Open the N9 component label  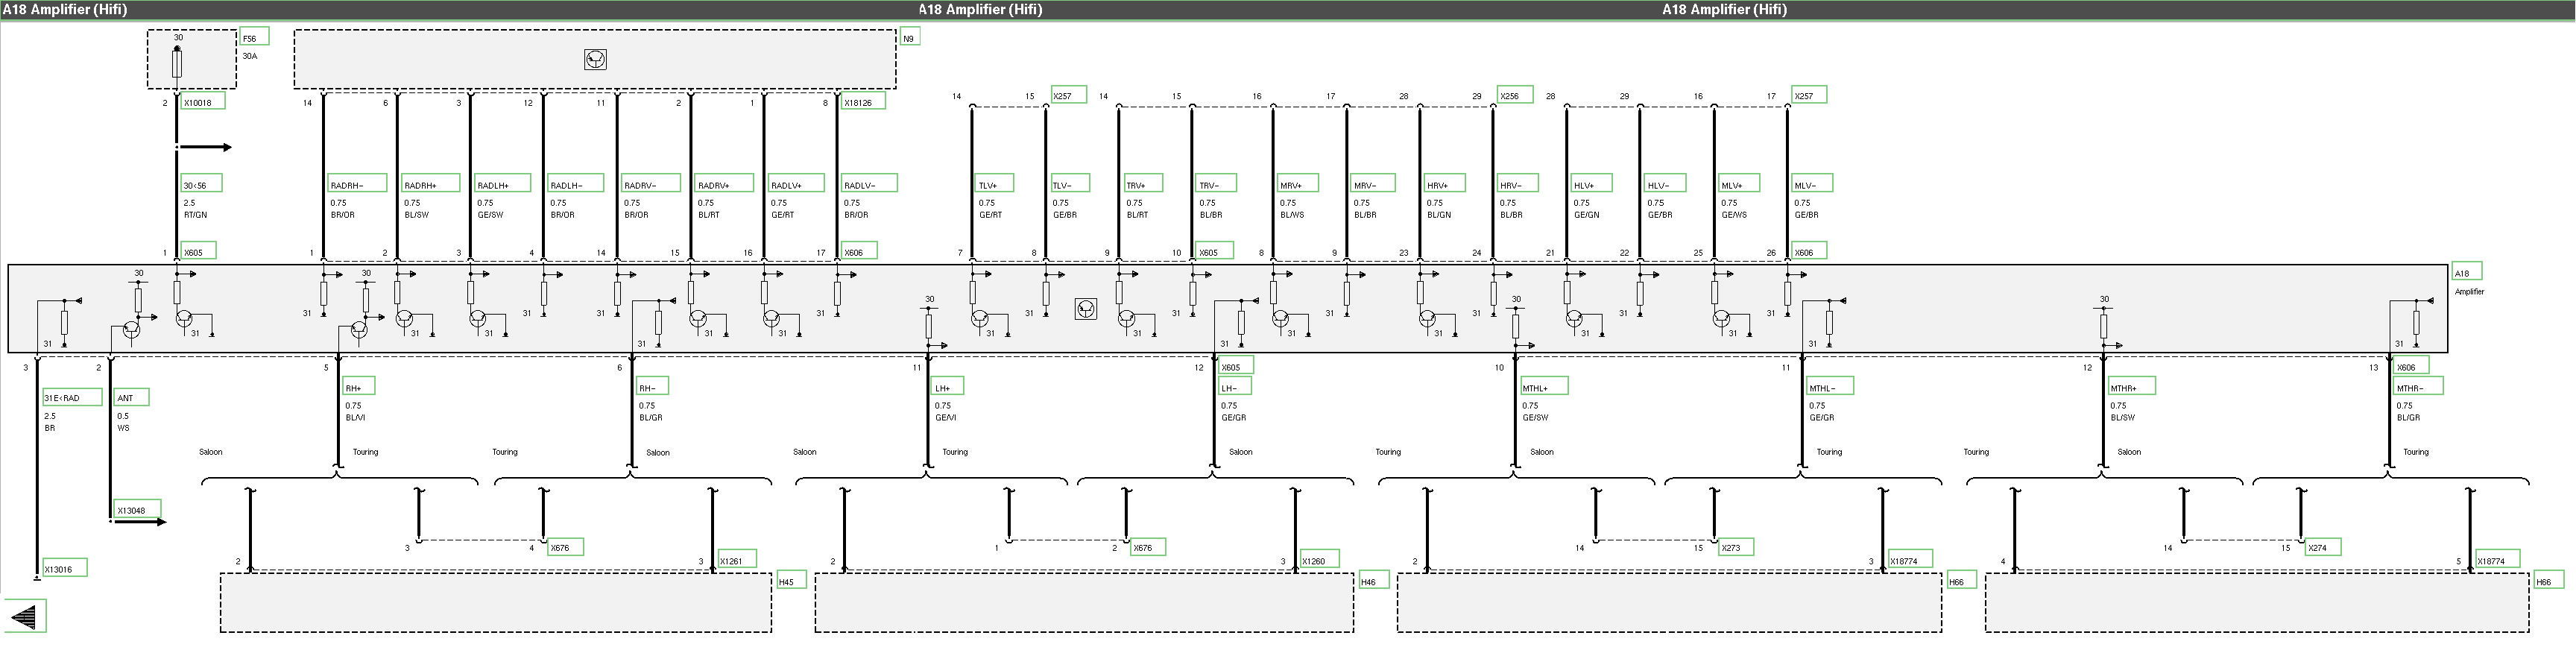[910, 37]
